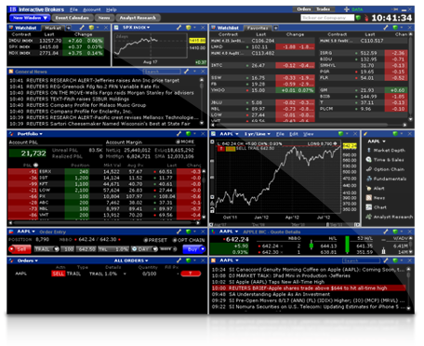
Task: Click vertical scrollbar of General News panel
Action: tap(202, 101)
